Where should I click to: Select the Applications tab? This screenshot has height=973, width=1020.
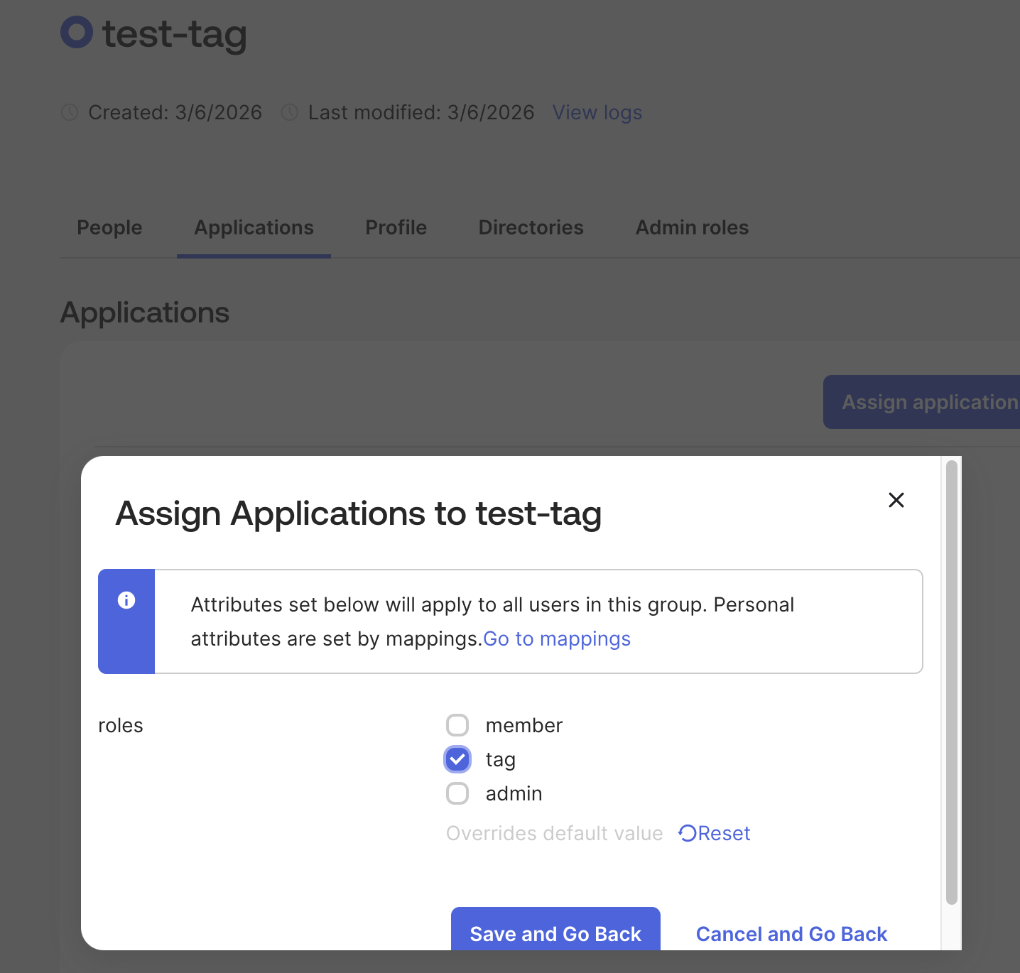tap(254, 227)
